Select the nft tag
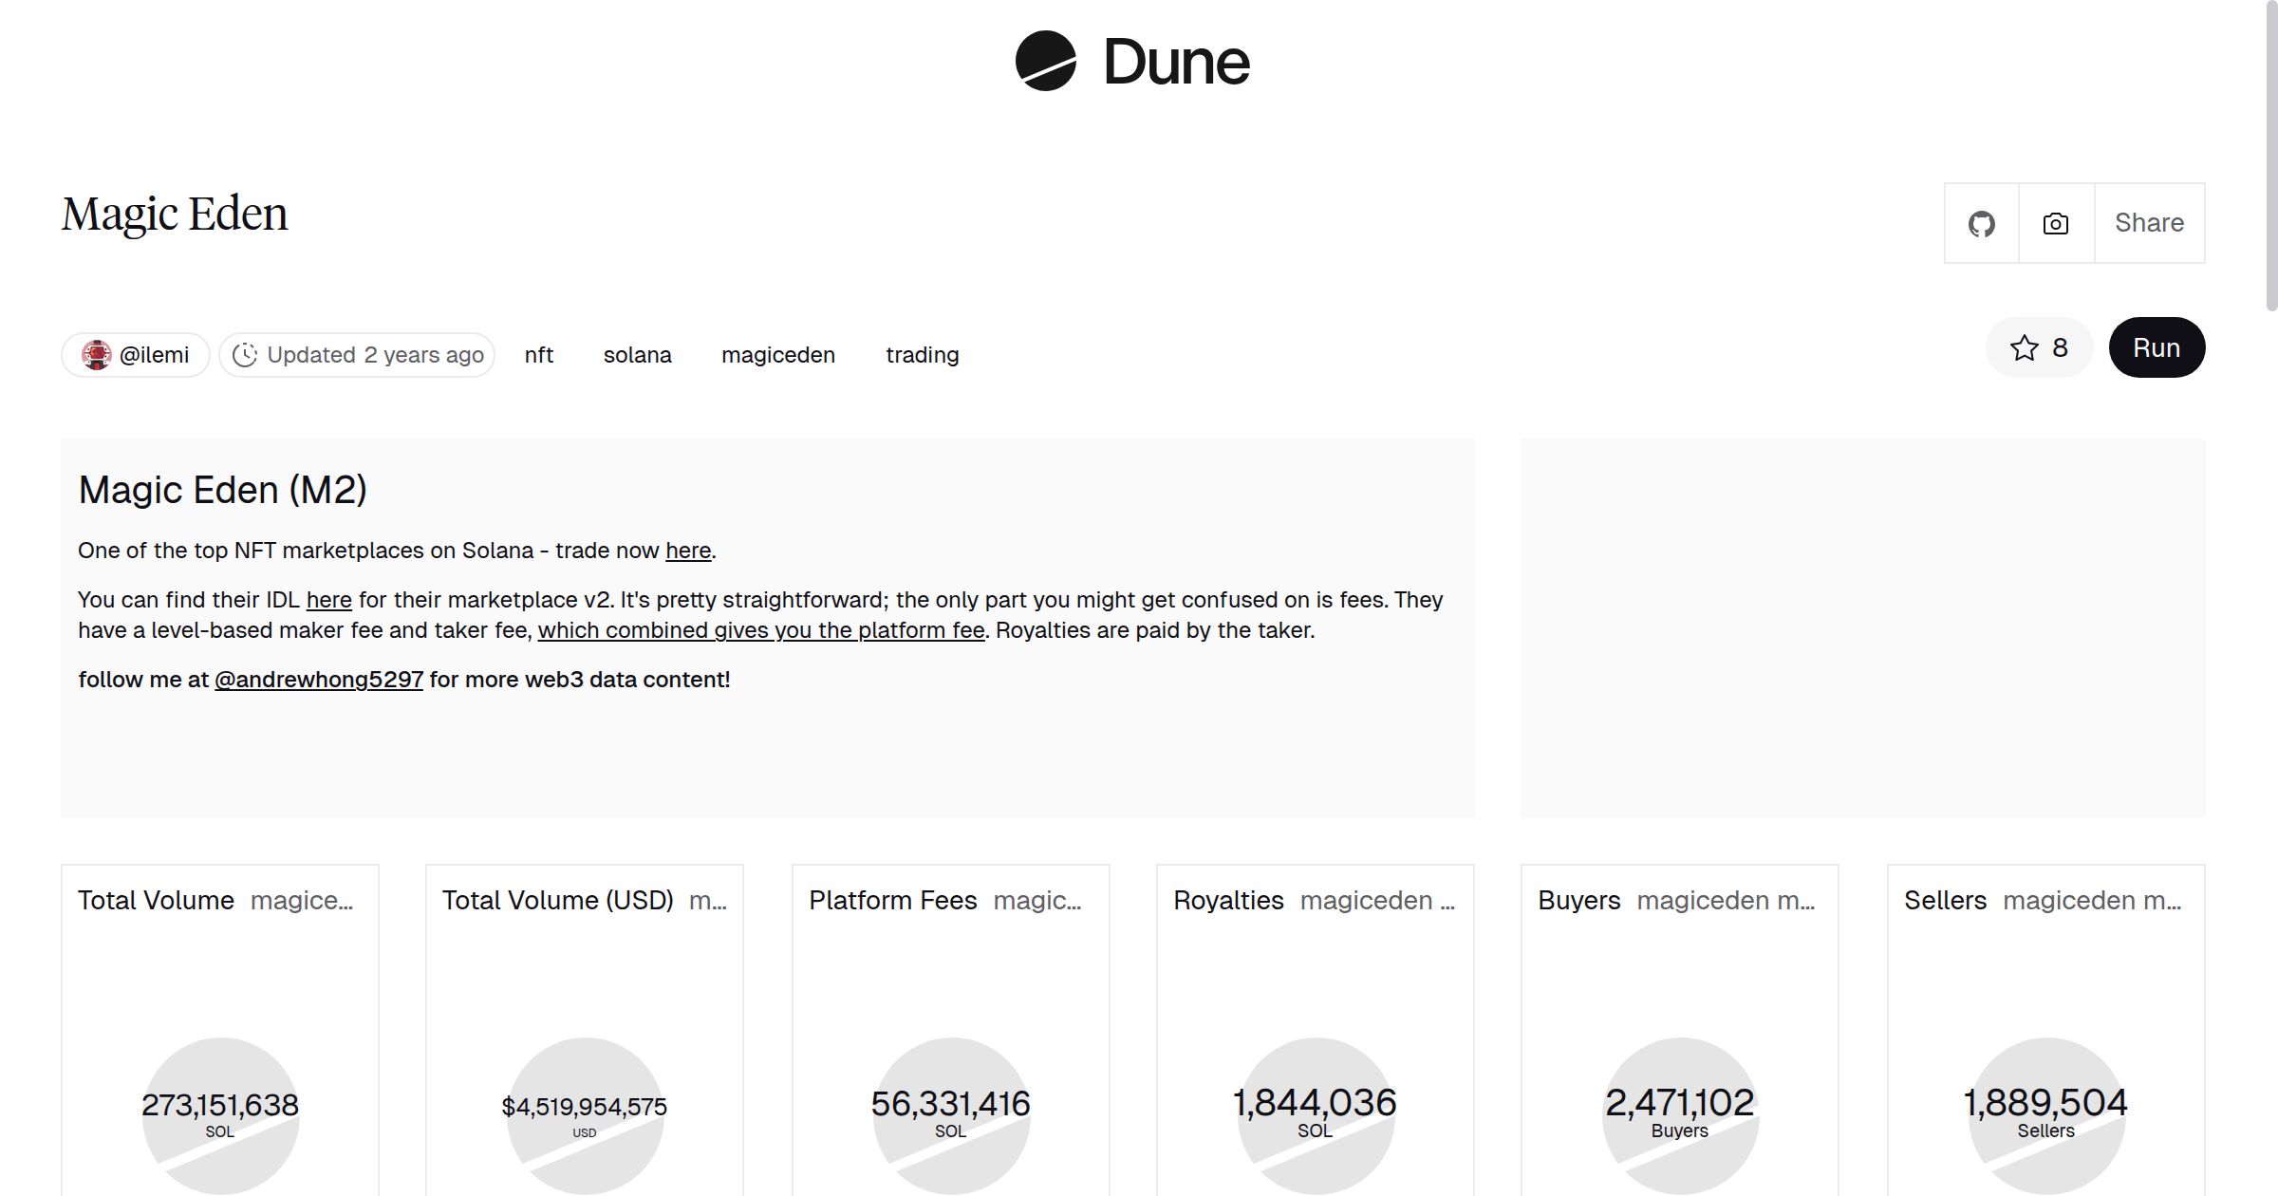The height and width of the screenshot is (1196, 2278). click(x=538, y=355)
